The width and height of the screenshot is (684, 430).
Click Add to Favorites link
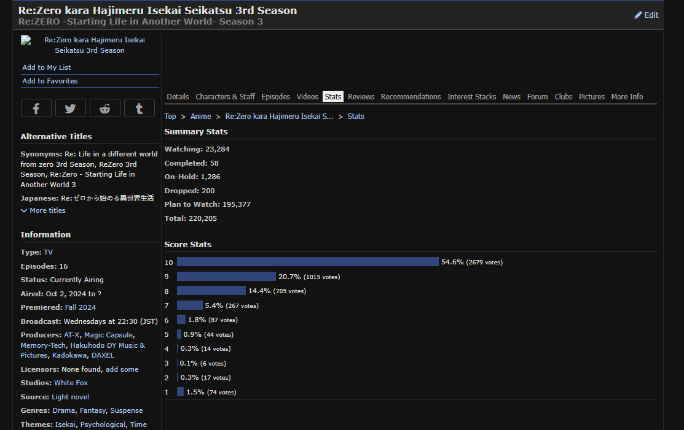[50, 81]
